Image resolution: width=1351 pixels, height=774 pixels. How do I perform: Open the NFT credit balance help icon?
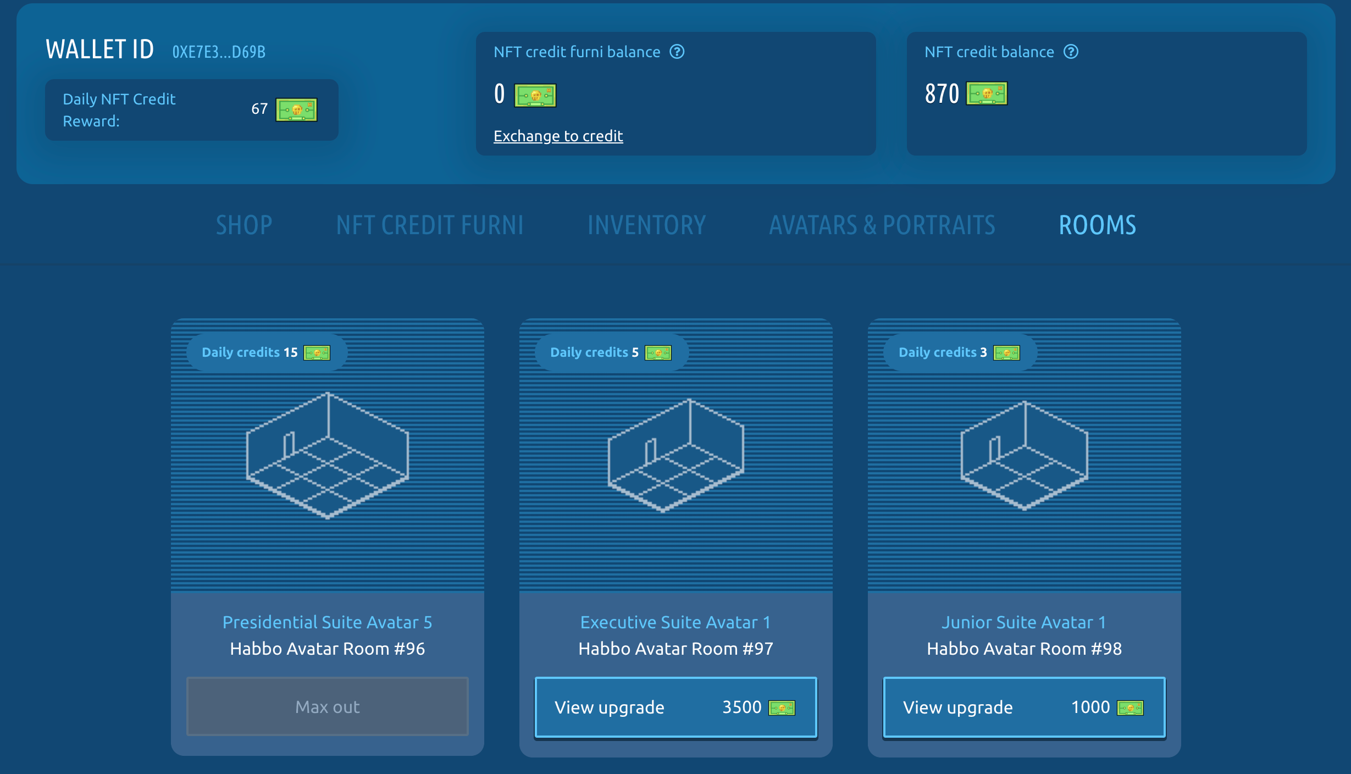click(x=1071, y=52)
